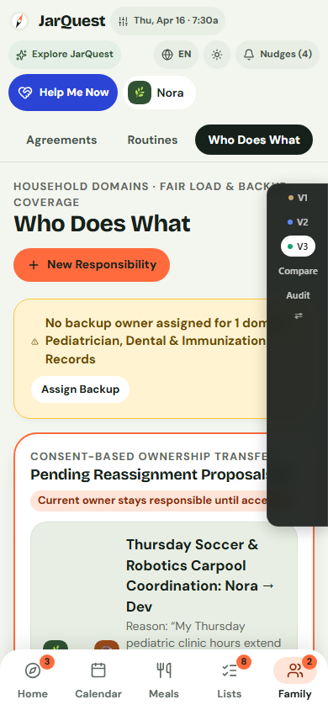Click the Pediatrician, Dental & Immunization Records text

pos(156,350)
